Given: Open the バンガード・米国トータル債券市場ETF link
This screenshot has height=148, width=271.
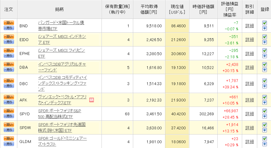Looking at the screenshot, I should [x=61, y=26].
